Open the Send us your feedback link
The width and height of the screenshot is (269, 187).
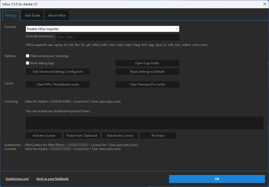click(x=52, y=179)
